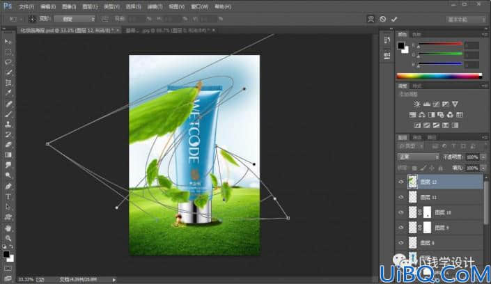Open the 图层(L) menu
The image size is (491, 284).
click(90, 6)
